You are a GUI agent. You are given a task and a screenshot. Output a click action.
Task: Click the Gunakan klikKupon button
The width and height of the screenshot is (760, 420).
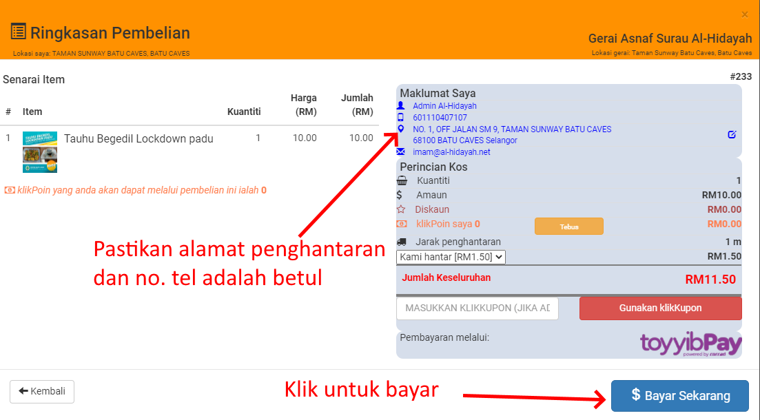660,308
